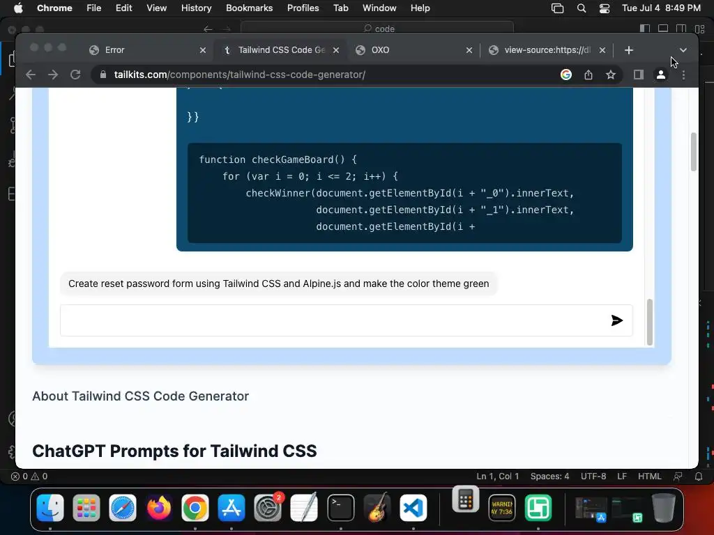This screenshot has width=714, height=535.
Task: Close the OXO tab
Action: coord(469,50)
